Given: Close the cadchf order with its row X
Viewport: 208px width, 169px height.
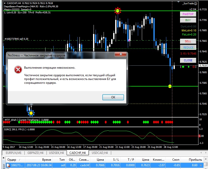Looking at the screenshot, I should coord(201,165).
